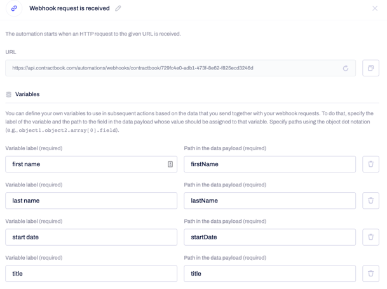Click the autofill icon inside first name field
The width and height of the screenshot is (387, 289).
coord(170,164)
